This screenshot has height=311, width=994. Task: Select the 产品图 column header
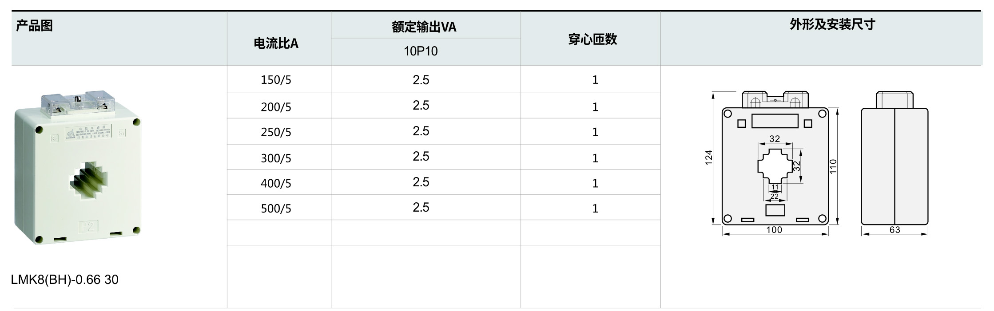click(x=35, y=26)
